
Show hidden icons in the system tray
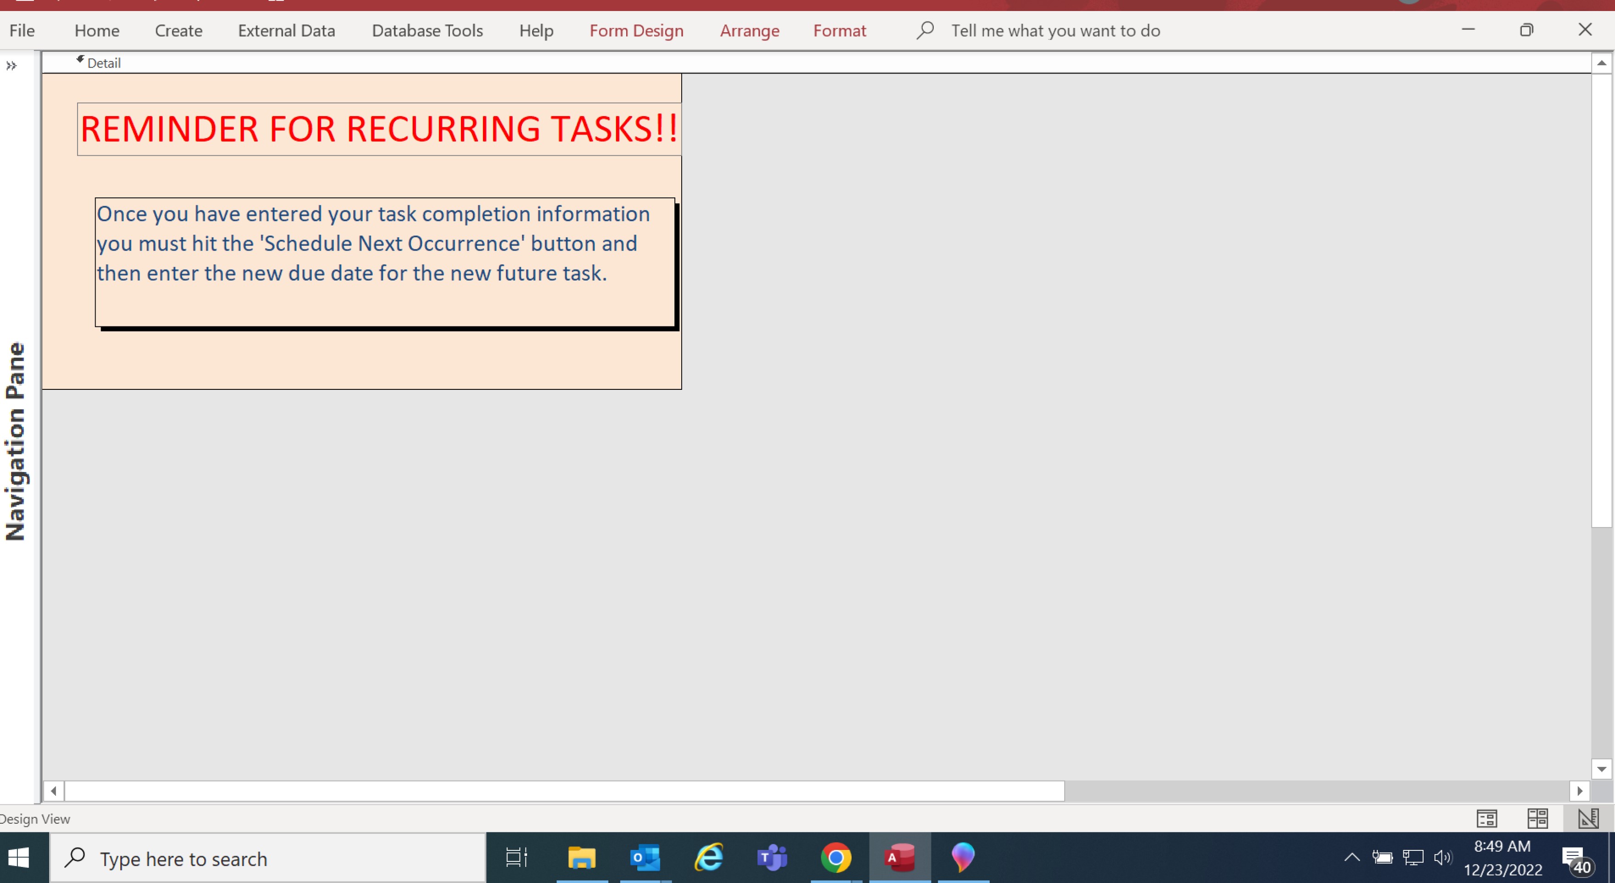1352,857
